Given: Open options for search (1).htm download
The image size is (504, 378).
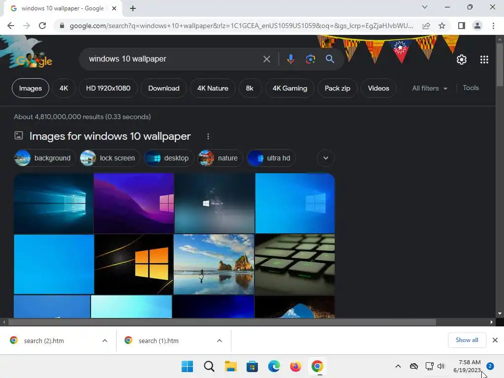Looking at the screenshot, I should pyautogui.click(x=220, y=341).
